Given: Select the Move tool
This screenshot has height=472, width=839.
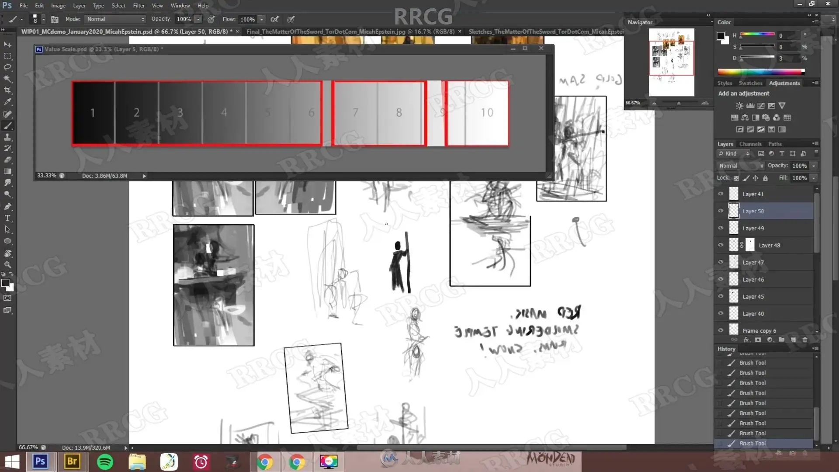Looking at the screenshot, I should [7, 45].
